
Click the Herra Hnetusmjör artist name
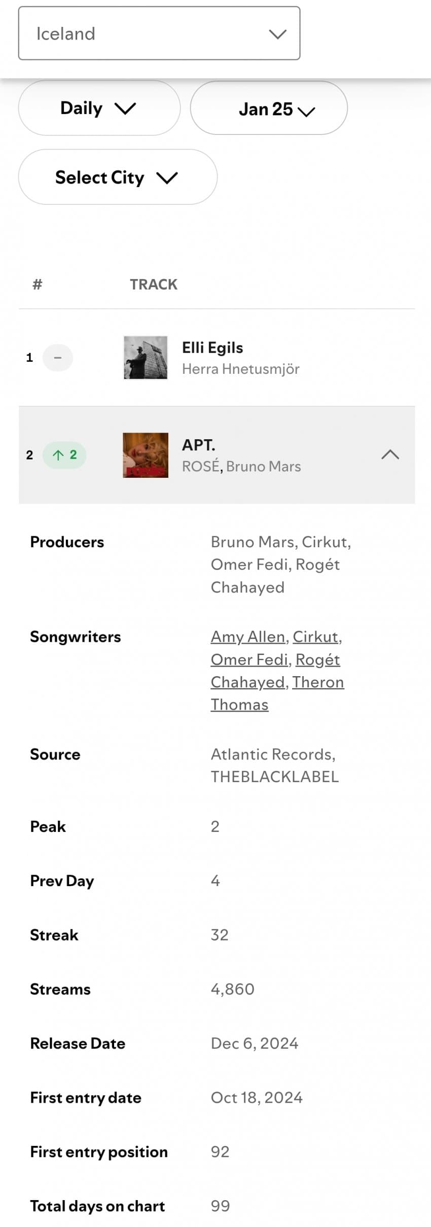click(x=241, y=369)
